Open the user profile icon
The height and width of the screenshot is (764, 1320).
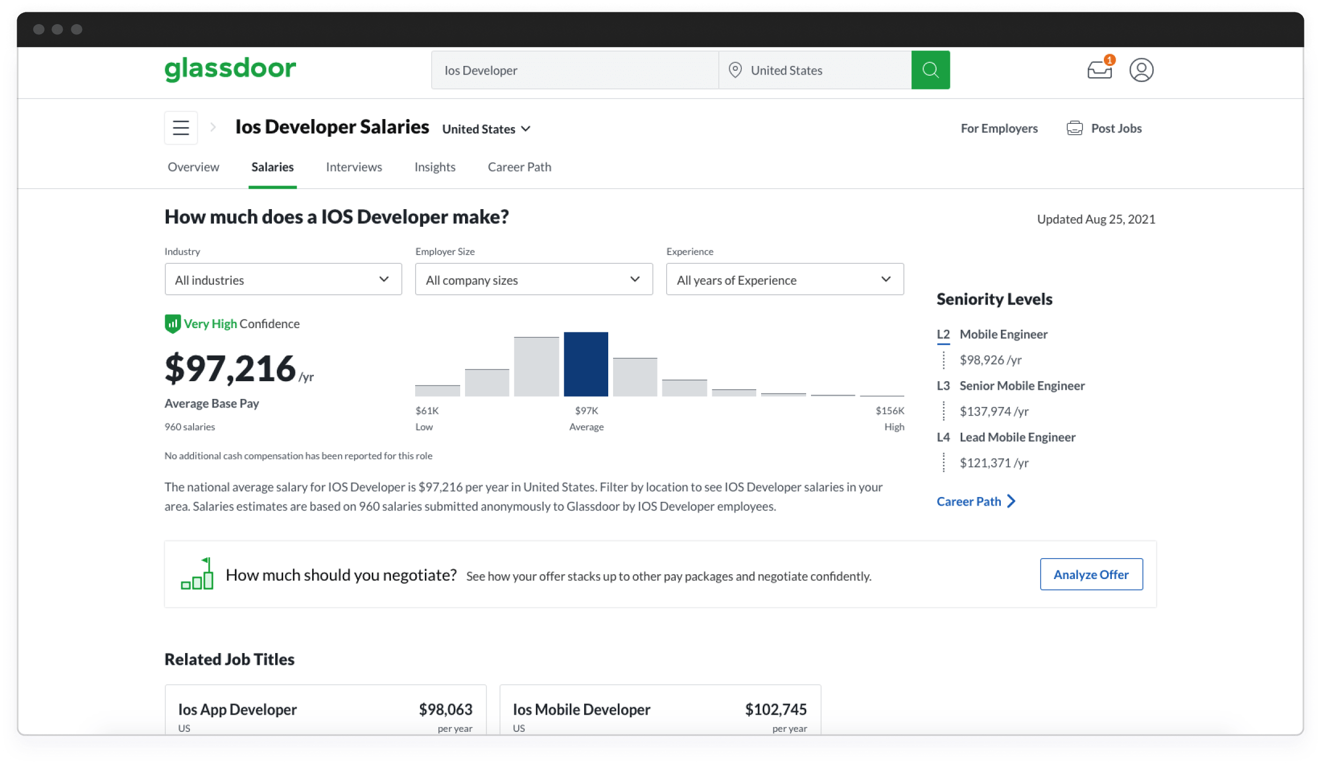click(x=1141, y=70)
